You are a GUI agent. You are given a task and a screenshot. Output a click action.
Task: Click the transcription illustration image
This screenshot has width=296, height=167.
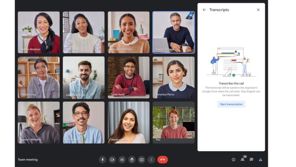coord(231,62)
